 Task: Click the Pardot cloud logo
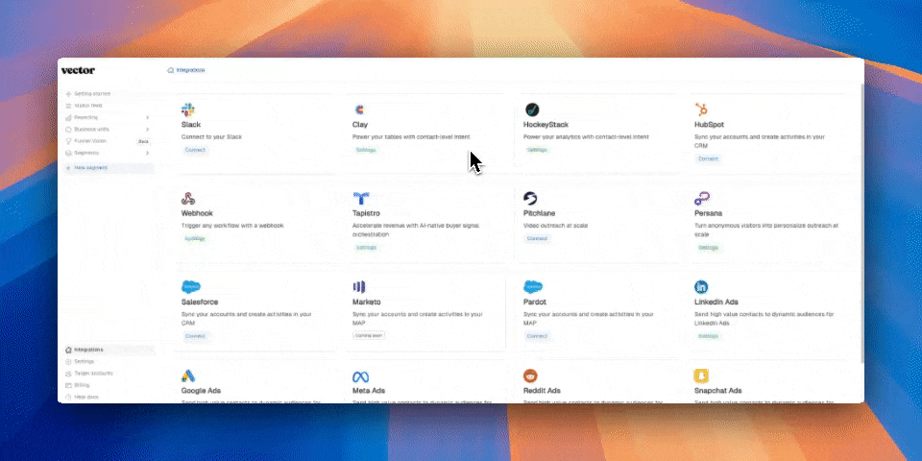[533, 287]
